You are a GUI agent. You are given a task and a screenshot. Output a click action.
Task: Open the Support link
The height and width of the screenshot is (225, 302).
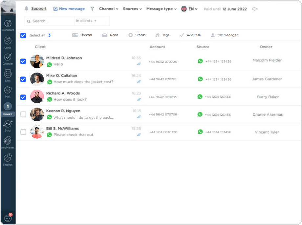point(39,9)
